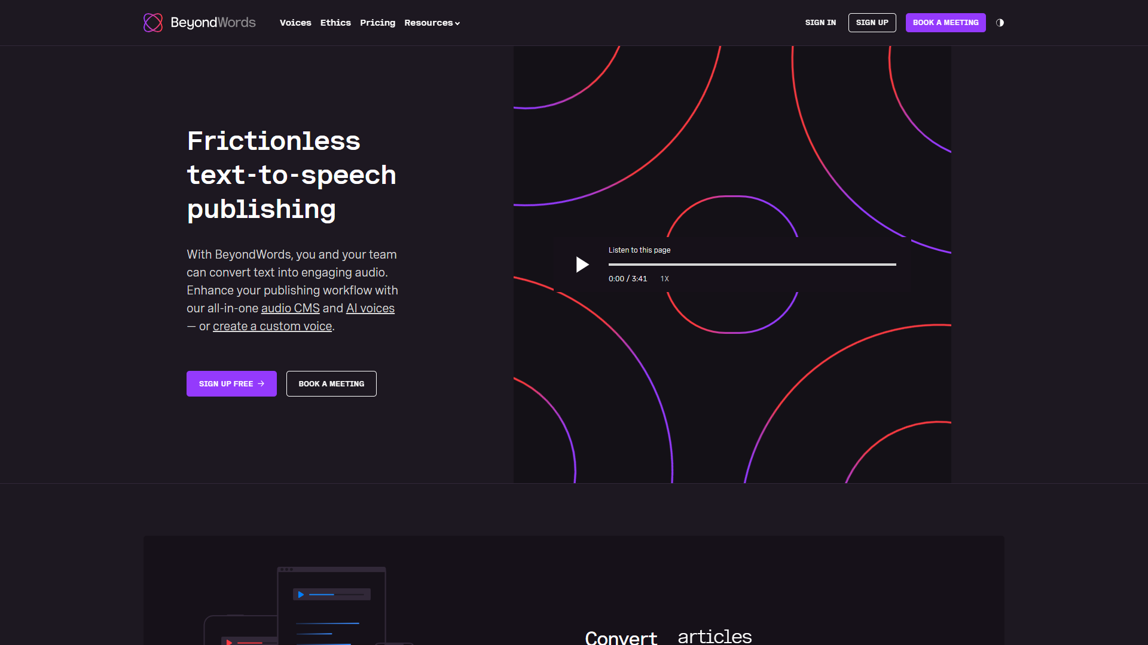Go to the Ethics page
The height and width of the screenshot is (645, 1148).
click(335, 23)
